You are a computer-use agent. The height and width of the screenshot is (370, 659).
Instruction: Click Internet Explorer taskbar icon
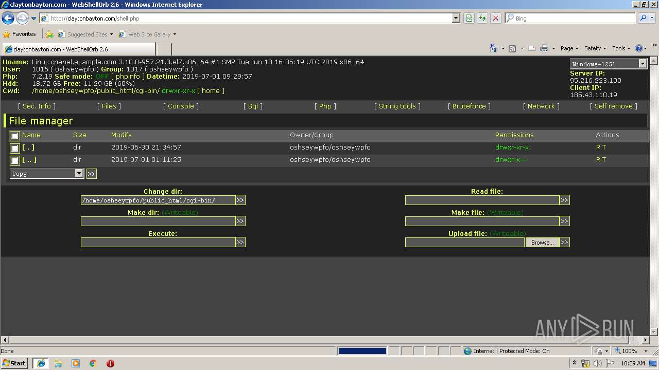click(41, 363)
